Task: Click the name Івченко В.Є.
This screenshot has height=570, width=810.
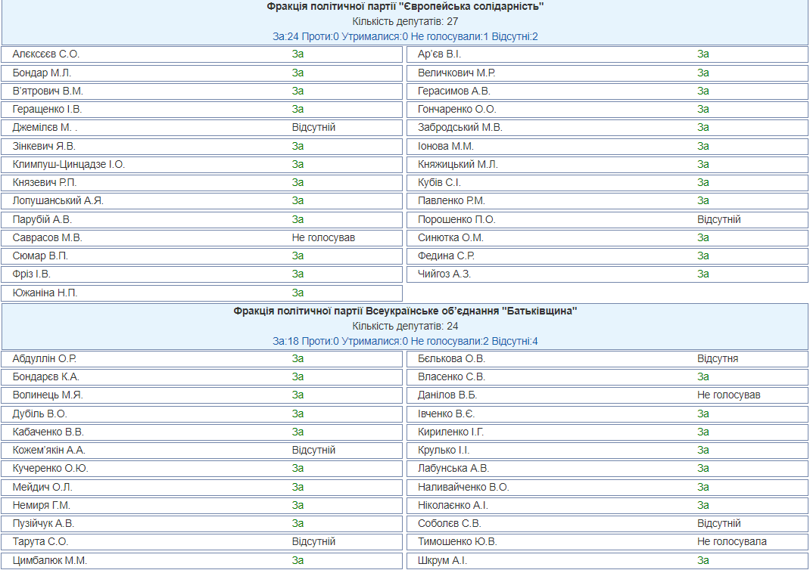Action: [x=447, y=414]
